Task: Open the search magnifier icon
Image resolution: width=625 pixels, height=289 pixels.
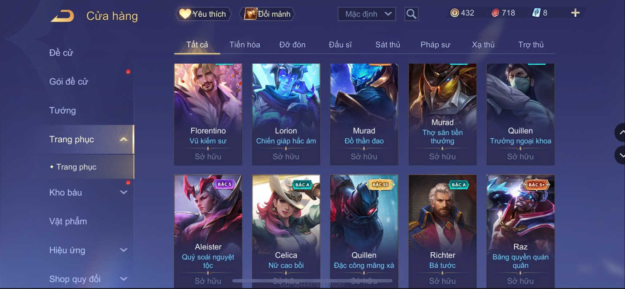Action: pos(411,14)
